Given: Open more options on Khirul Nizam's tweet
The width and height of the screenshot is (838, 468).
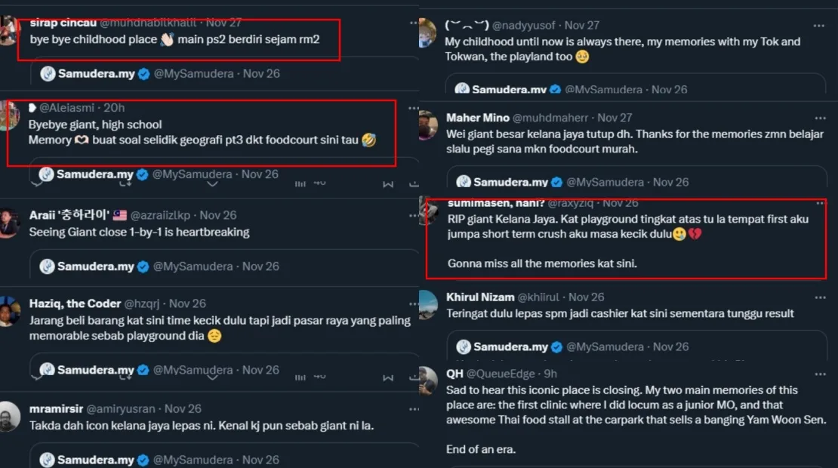Looking at the screenshot, I should [x=819, y=297].
